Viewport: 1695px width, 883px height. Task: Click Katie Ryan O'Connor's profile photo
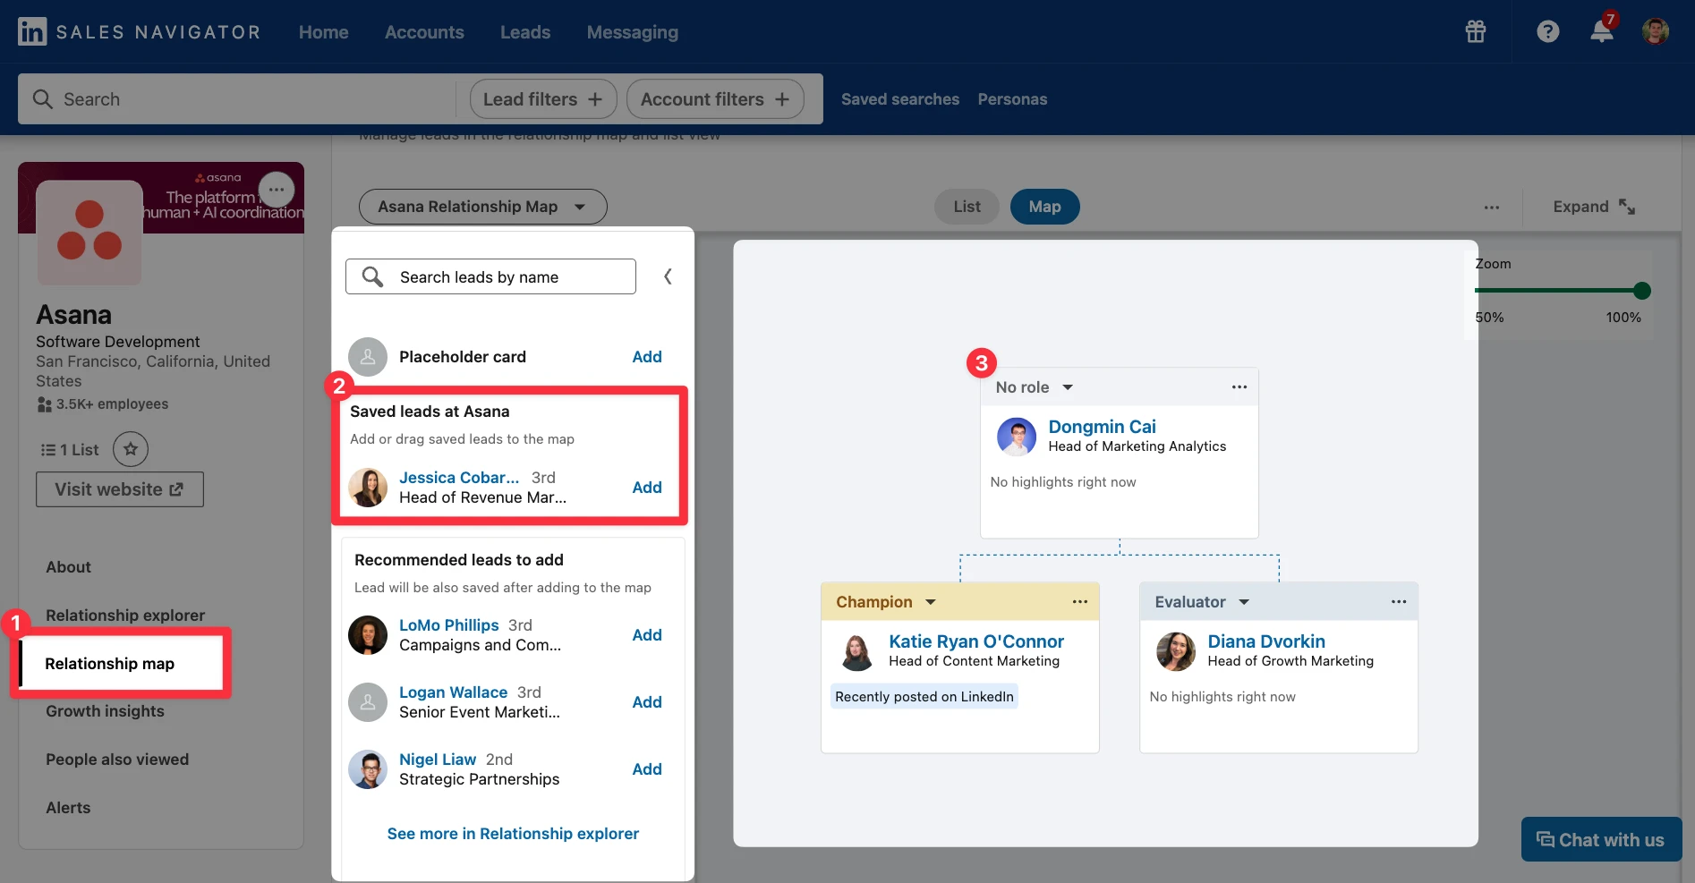coord(857,651)
